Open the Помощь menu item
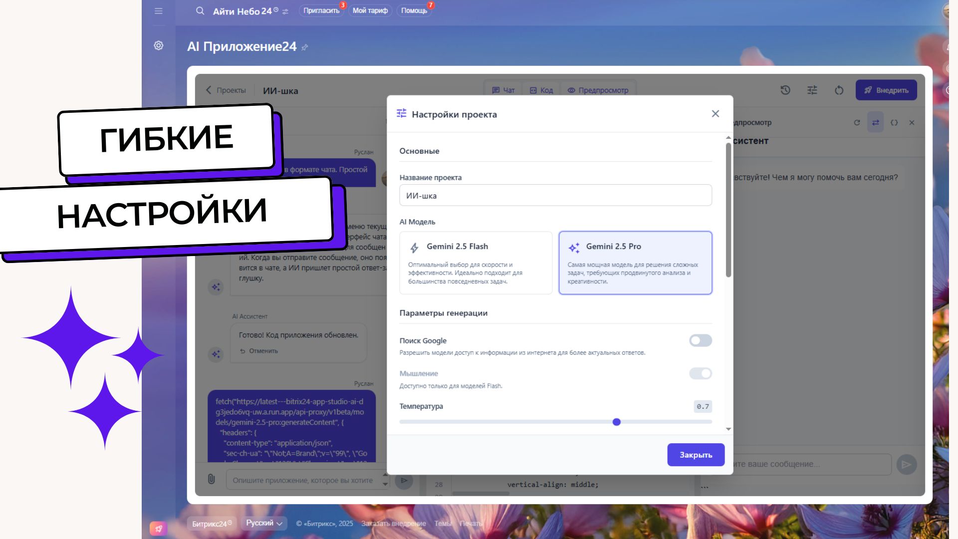This screenshot has width=958, height=539. [414, 11]
